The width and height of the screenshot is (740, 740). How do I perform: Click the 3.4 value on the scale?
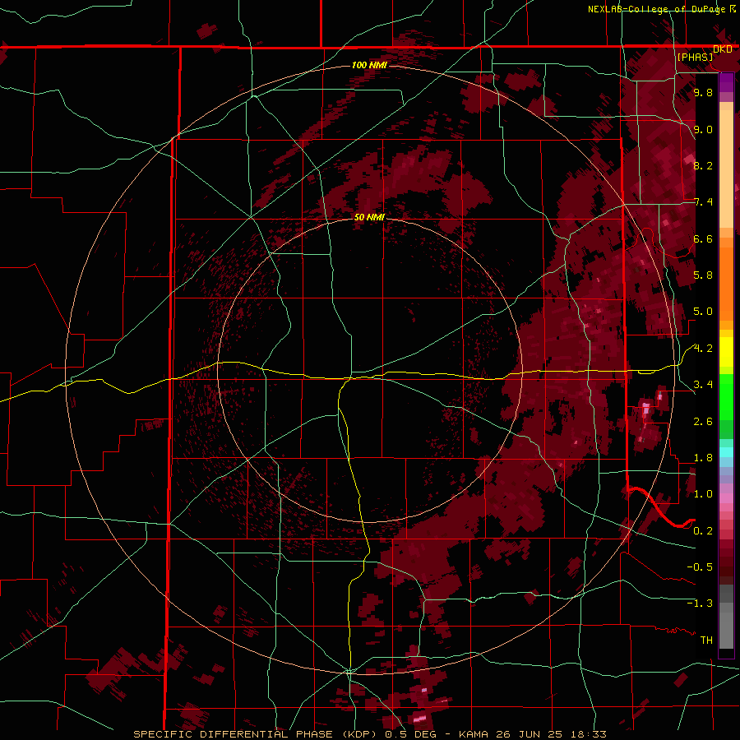pos(703,385)
